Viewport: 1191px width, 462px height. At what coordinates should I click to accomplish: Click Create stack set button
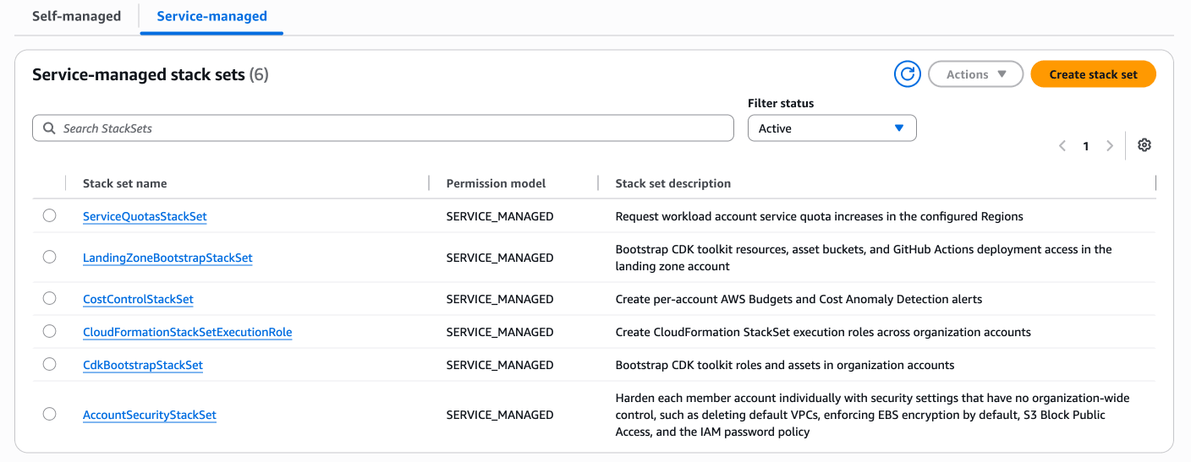pos(1094,74)
